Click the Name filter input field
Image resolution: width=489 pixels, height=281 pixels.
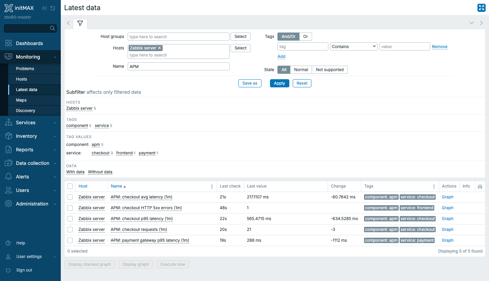click(x=179, y=66)
